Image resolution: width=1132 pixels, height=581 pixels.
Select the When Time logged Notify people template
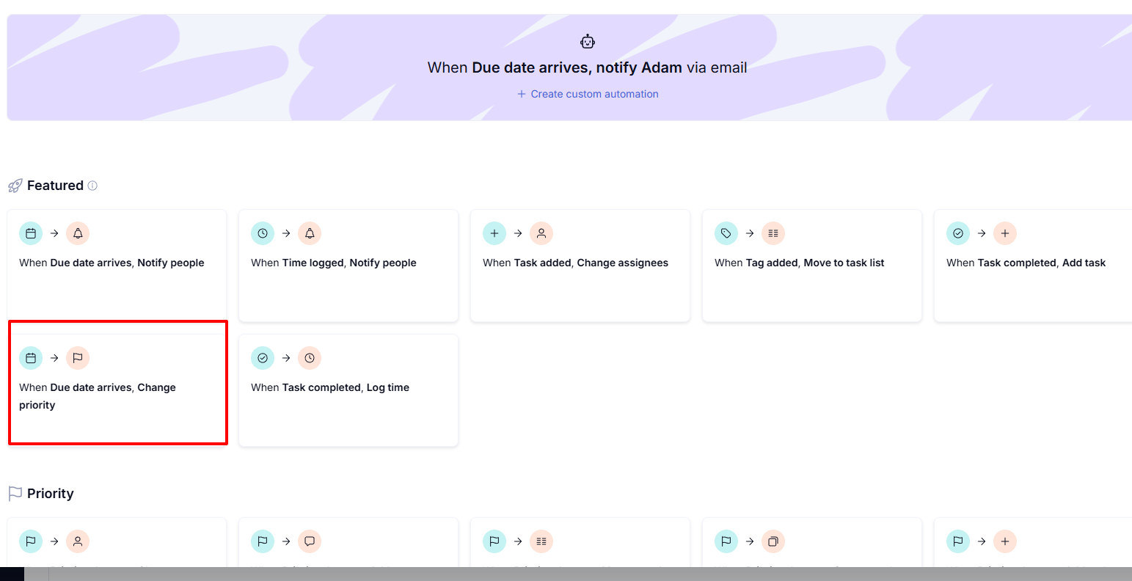(x=348, y=266)
